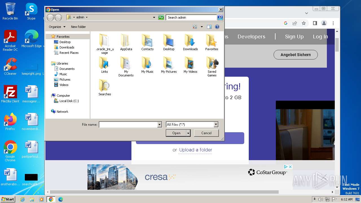361x203 pixels.
Task: Click the Change your view icon
Action: point(195,27)
